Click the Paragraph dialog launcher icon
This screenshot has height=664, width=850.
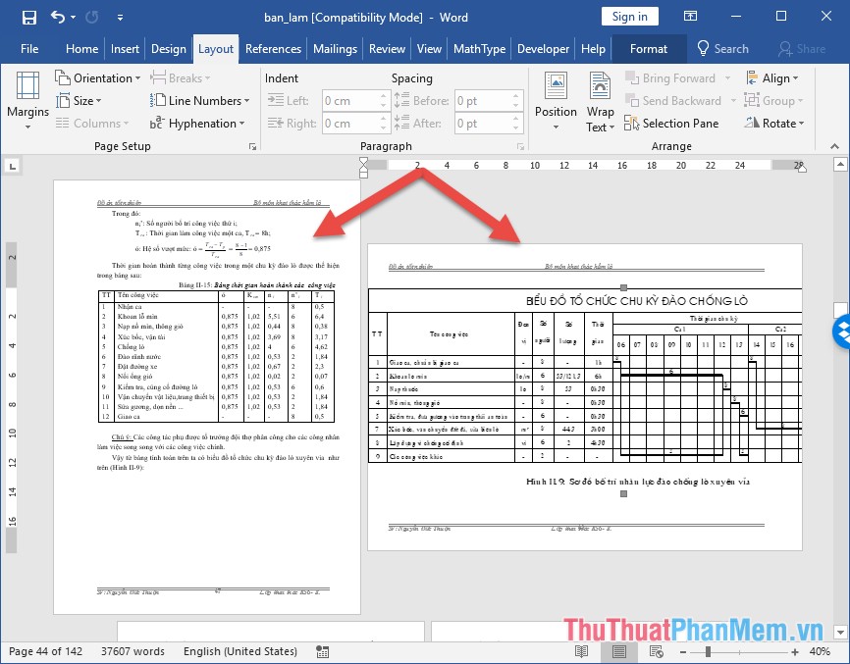(x=520, y=145)
